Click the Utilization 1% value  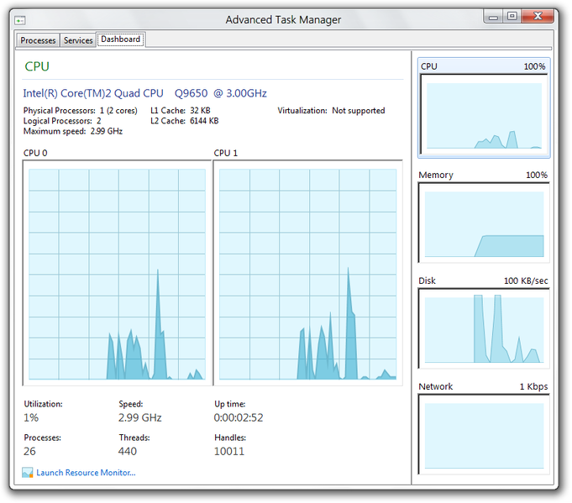coord(31,417)
